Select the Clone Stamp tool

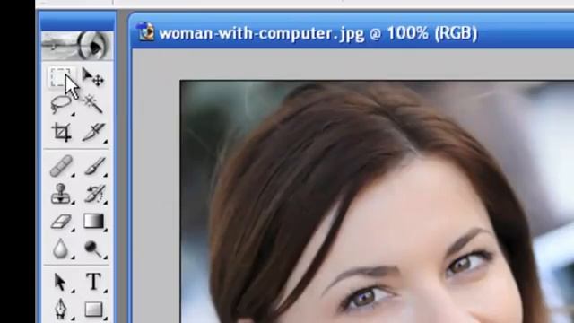[61, 194]
